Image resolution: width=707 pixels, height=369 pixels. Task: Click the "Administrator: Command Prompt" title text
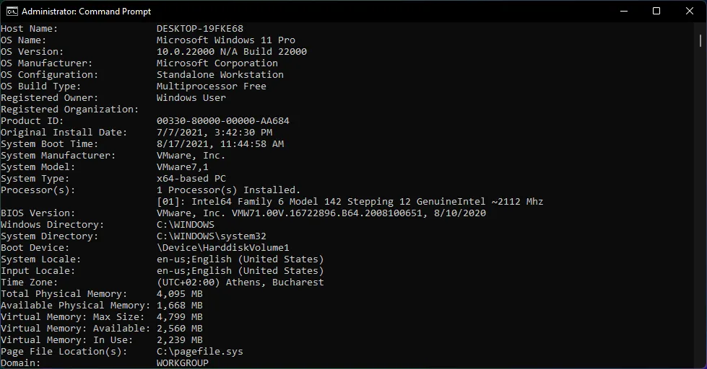click(87, 12)
